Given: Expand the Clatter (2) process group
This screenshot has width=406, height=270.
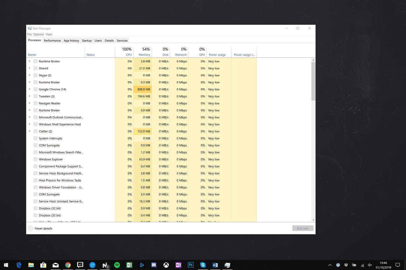Looking at the screenshot, I should coord(29,131).
